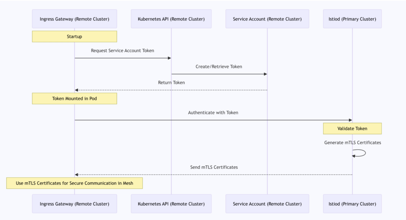Select the Create/Retrieve Token message label
The image size is (406, 220).
coord(219,66)
